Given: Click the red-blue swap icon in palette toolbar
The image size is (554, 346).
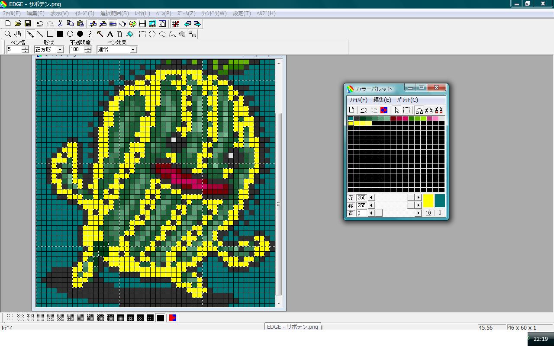Looking at the screenshot, I should click(383, 110).
